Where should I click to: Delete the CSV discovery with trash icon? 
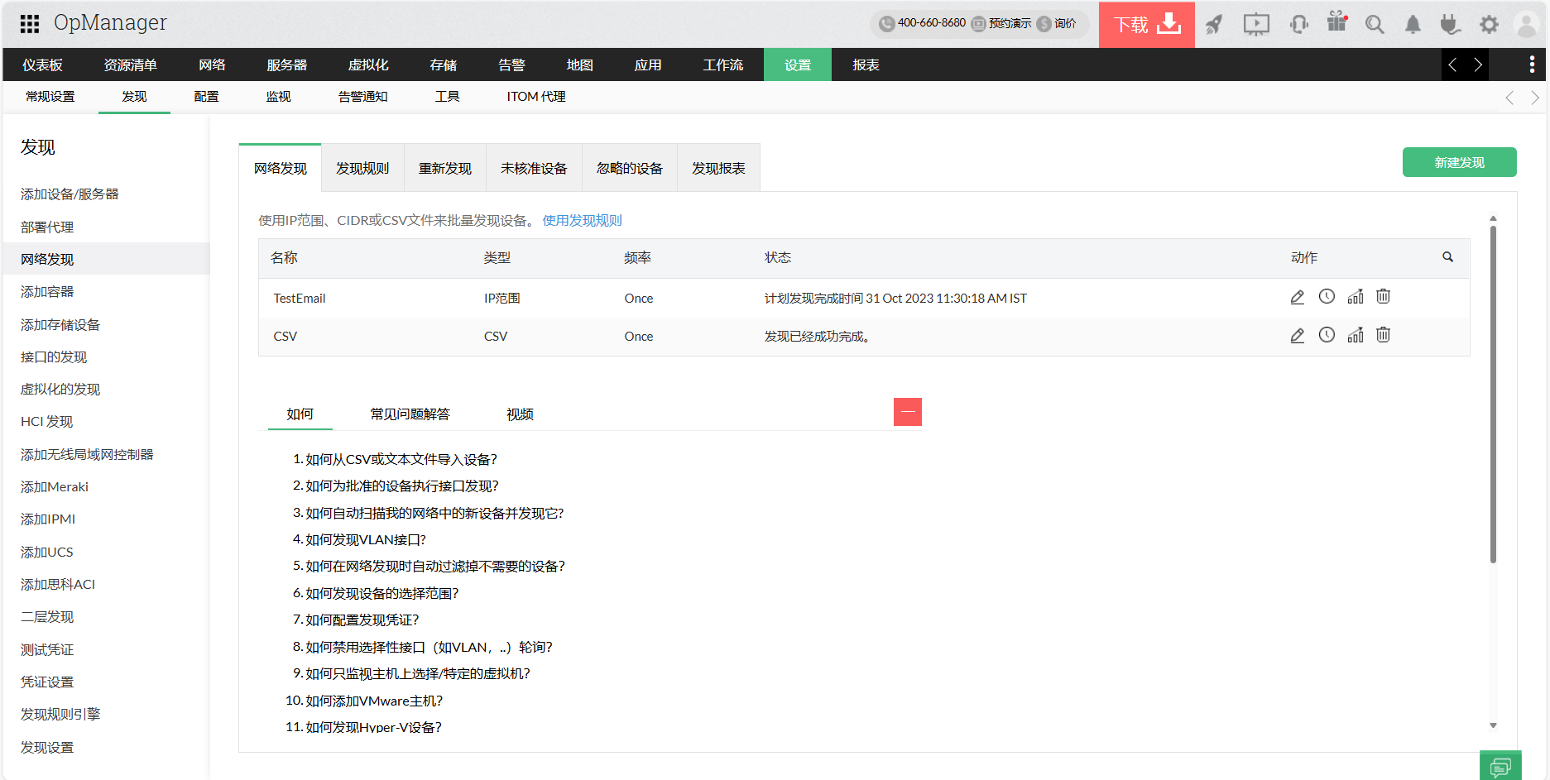tap(1383, 335)
